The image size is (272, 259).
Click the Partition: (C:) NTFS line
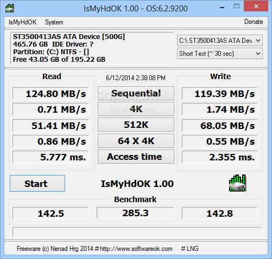(x=51, y=52)
